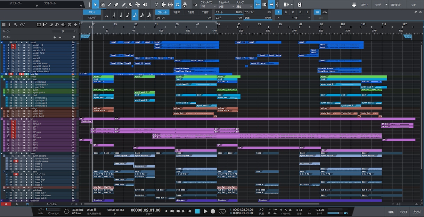
Task: Toggle the loop button in transport
Action: point(221,211)
